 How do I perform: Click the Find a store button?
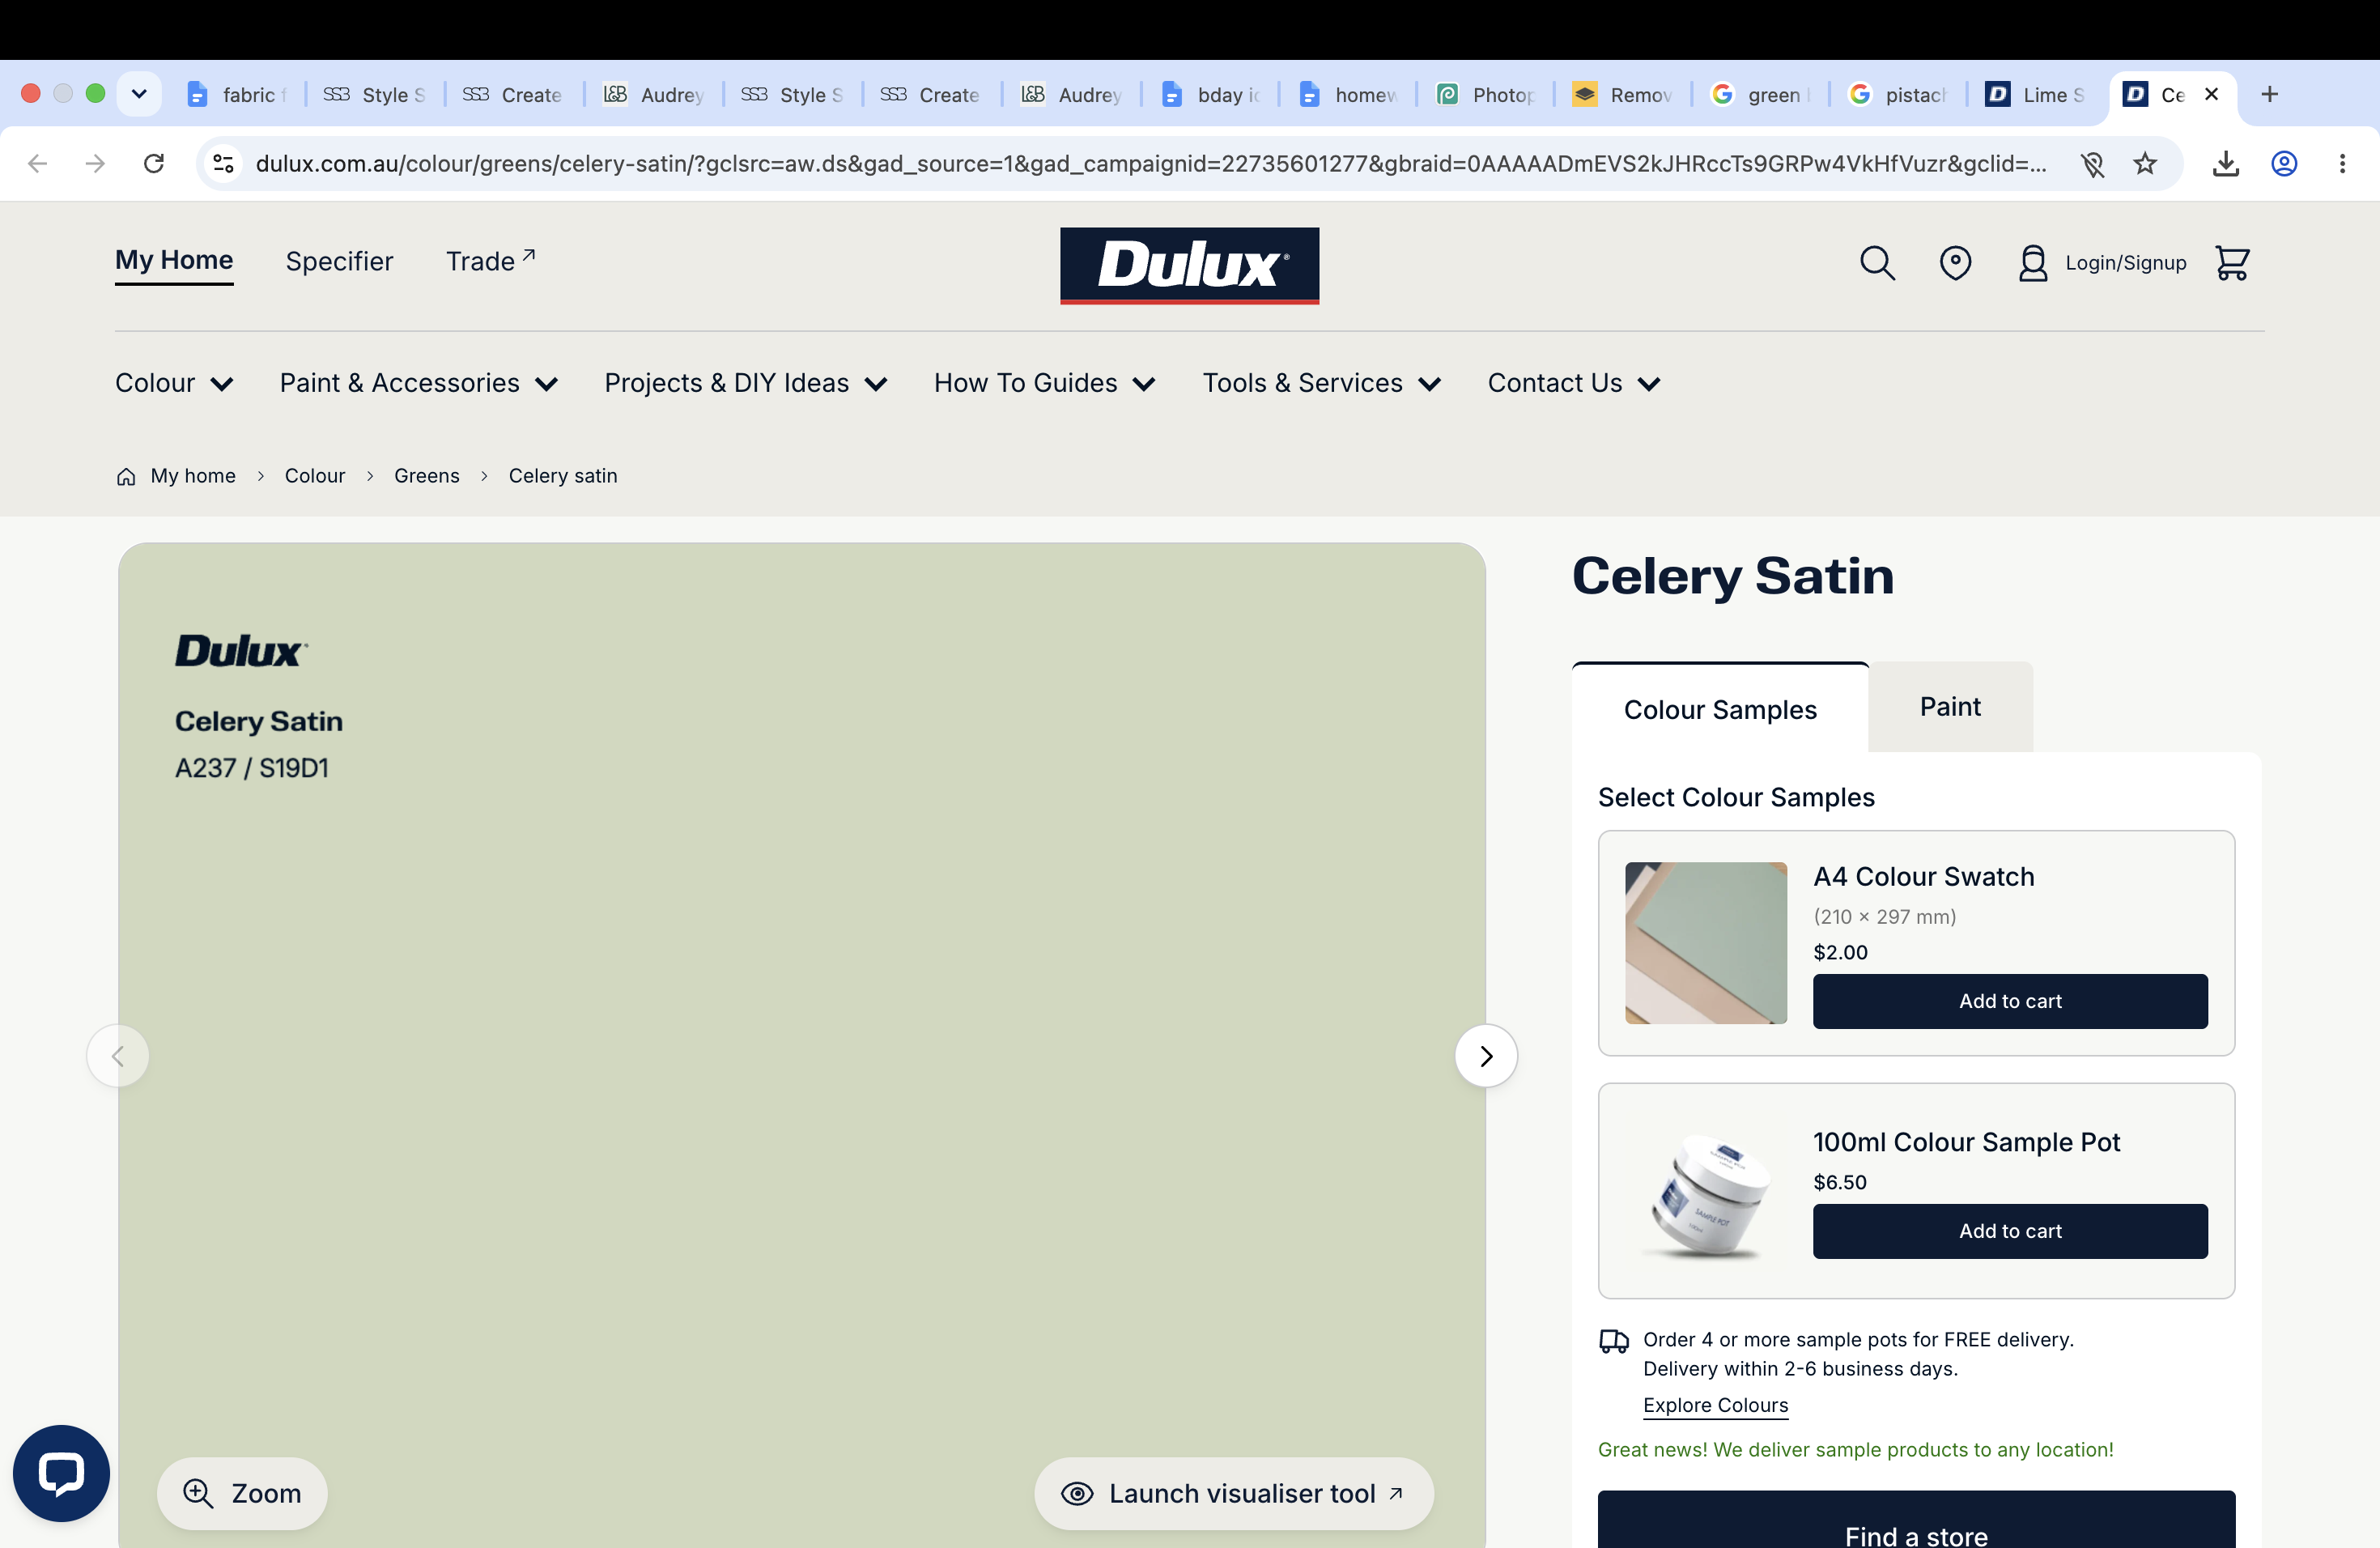[x=1916, y=1521]
